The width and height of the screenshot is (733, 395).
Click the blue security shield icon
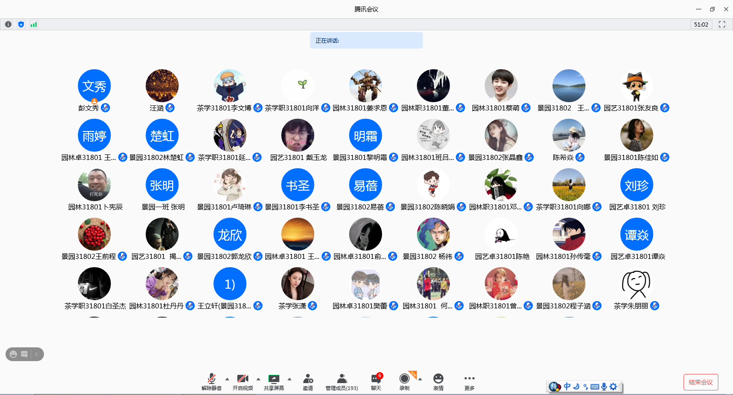point(21,24)
